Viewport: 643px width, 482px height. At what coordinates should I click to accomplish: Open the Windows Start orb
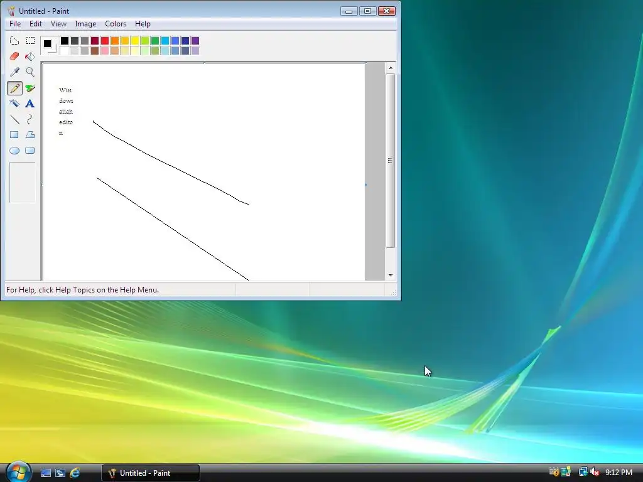click(x=18, y=472)
